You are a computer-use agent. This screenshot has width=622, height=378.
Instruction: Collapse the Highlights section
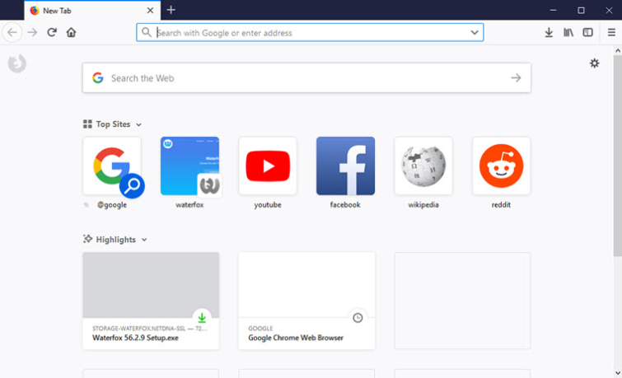[144, 240]
